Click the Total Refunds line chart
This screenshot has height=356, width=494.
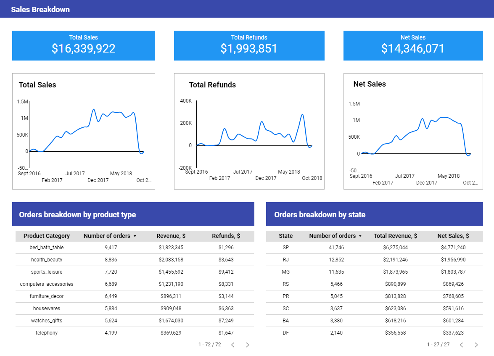pos(249,130)
